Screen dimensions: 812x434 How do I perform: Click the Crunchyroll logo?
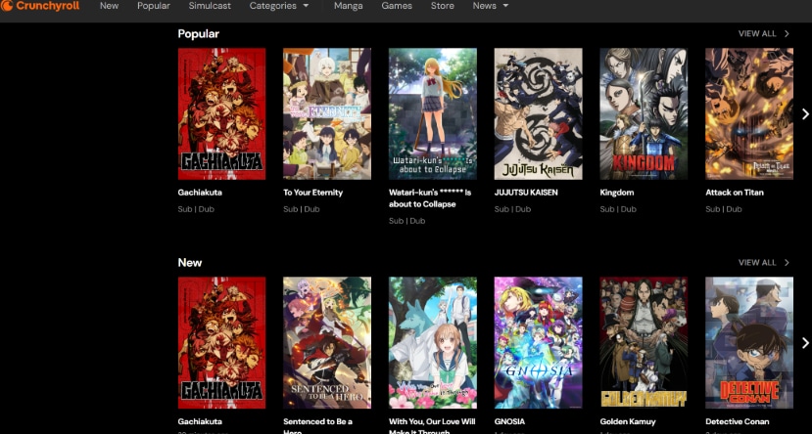pyautogui.click(x=40, y=6)
